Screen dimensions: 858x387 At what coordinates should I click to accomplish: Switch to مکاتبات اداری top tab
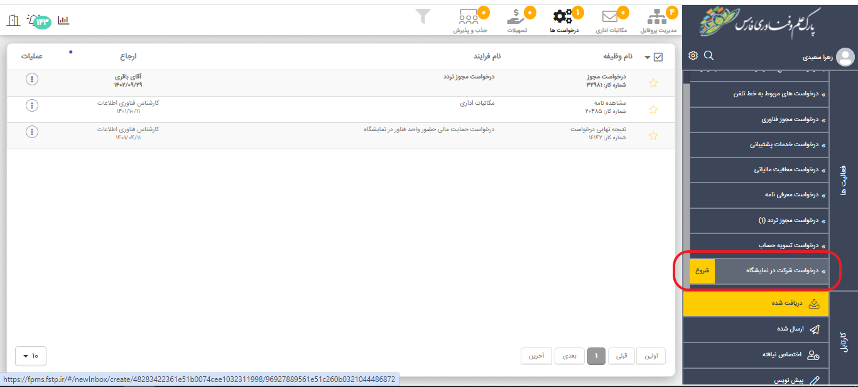point(611,21)
